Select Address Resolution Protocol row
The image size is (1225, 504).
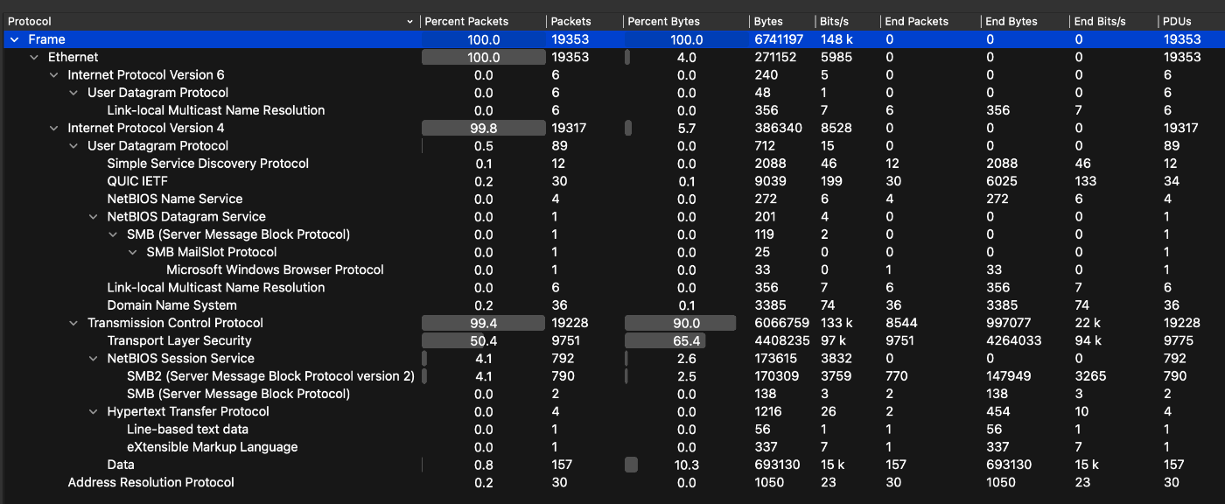point(612,482)
